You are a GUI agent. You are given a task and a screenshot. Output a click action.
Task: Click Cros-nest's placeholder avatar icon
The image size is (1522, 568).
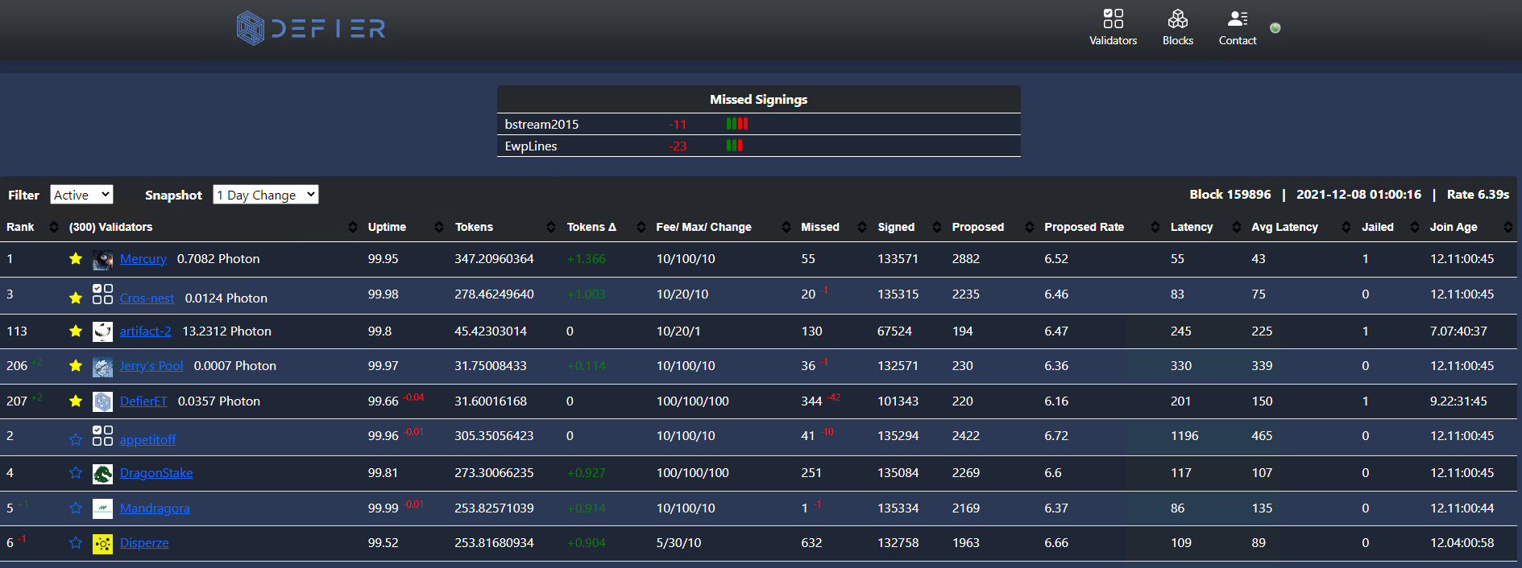click(102, 294)
